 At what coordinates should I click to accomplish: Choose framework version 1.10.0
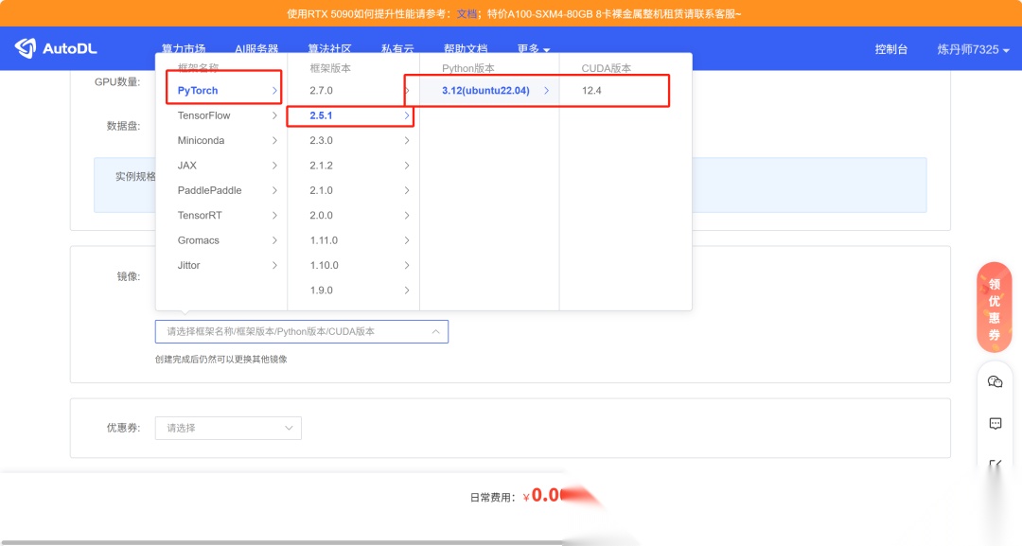pos(353,265)
